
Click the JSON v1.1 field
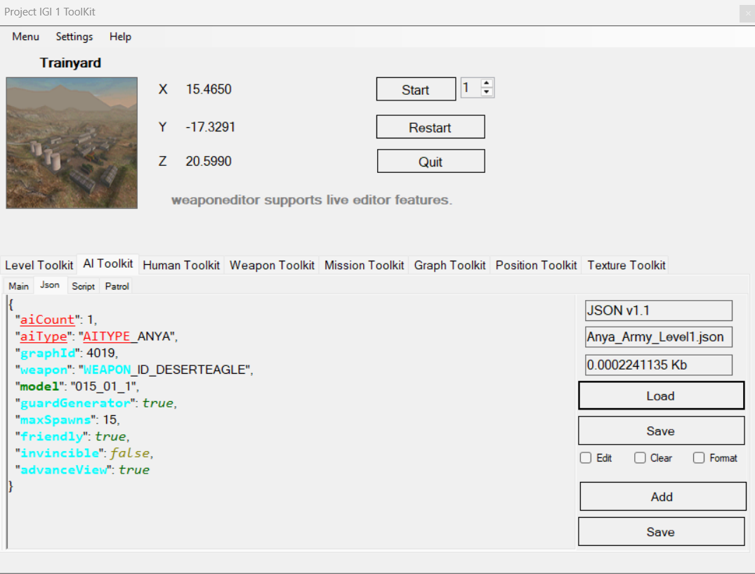coord(659,311)
